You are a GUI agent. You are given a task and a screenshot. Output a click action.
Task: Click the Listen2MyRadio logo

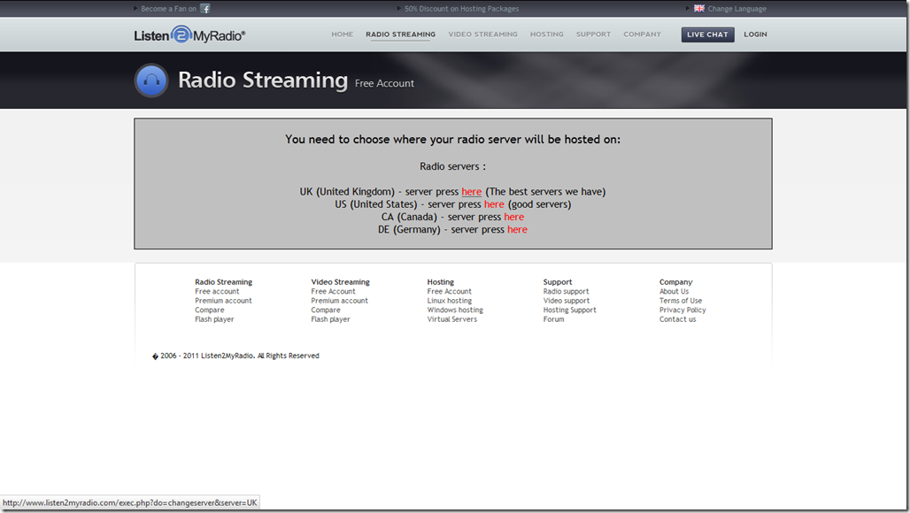click(x=189, y=35)
